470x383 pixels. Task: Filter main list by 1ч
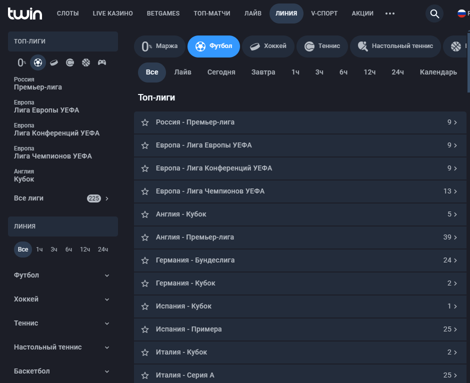[295, 72]
